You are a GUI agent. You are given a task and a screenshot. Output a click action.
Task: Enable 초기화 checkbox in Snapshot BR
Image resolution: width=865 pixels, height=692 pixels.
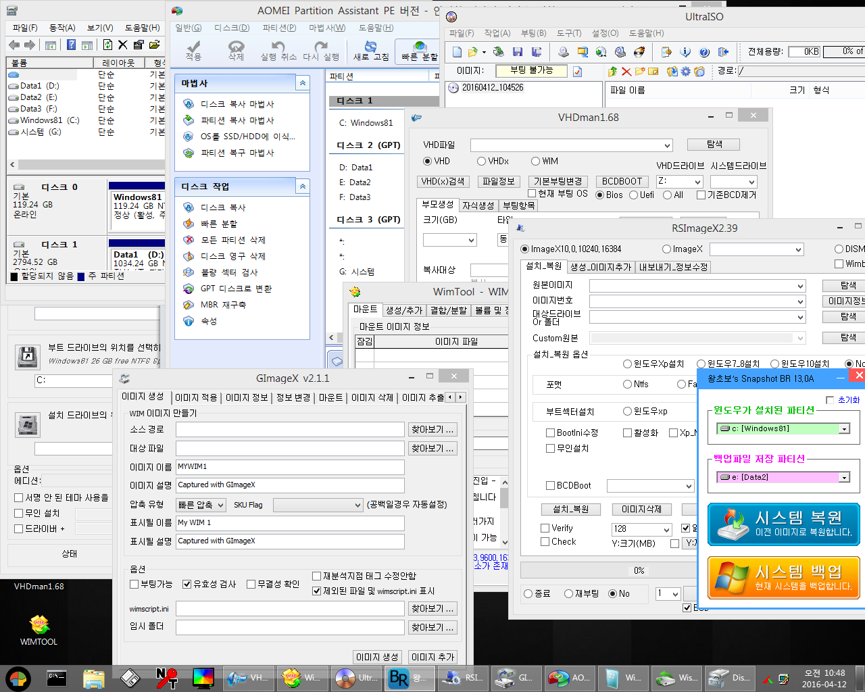click(830, 400)
